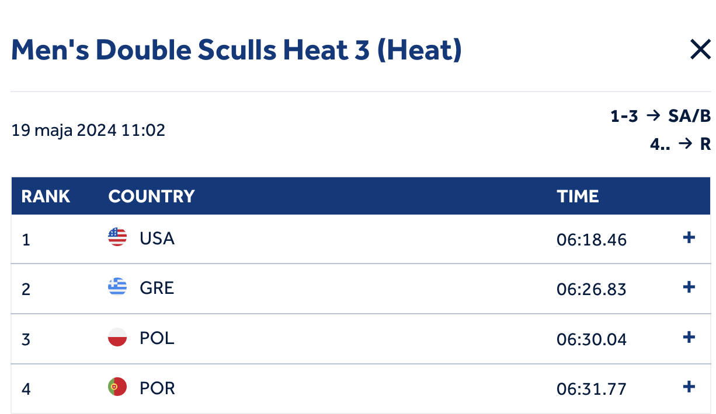The image size is (716, 414).
Task: Click the USA time 06:18.46
Action: pyautogui.click(x=592, y=239)
